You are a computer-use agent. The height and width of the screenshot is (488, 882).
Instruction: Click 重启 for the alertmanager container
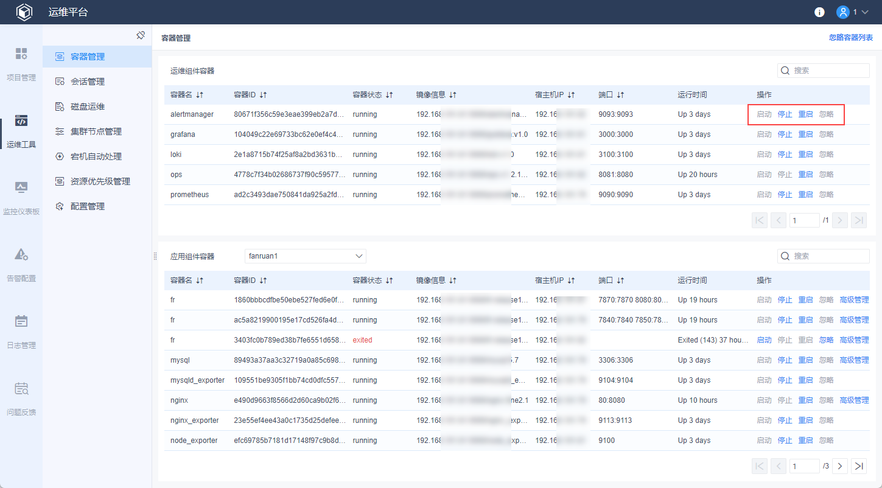(805, 114)
